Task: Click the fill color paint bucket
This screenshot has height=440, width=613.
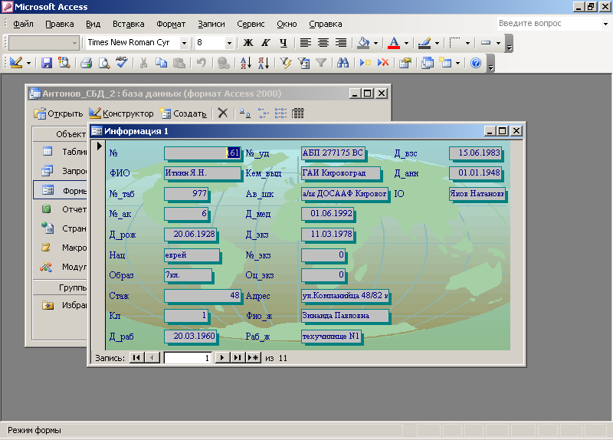Action: point(363,43)
